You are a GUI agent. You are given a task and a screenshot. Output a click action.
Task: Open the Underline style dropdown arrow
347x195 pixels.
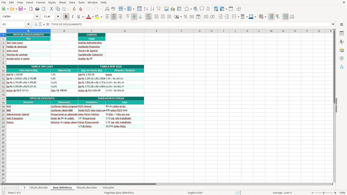83,17
